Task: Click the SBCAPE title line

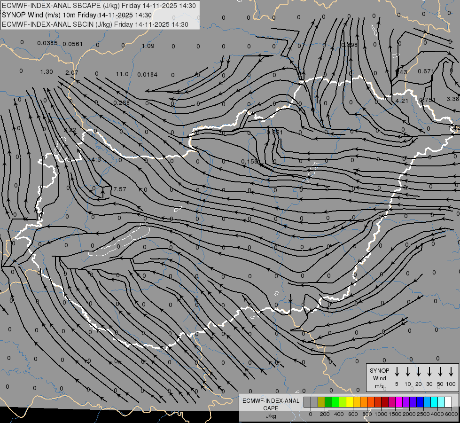Action: point(99,6)
